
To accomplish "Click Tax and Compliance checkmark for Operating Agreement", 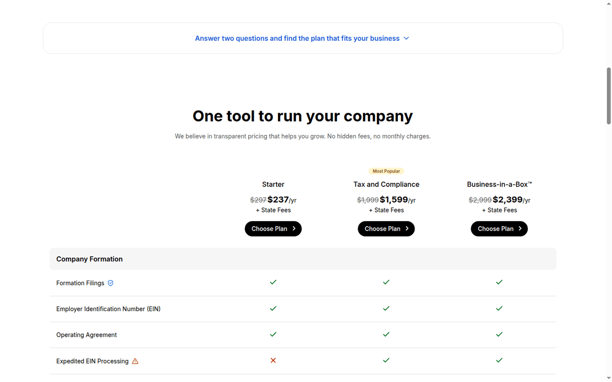I will click(386, 335).
